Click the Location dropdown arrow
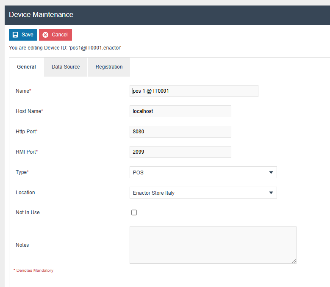 point(271,193)
